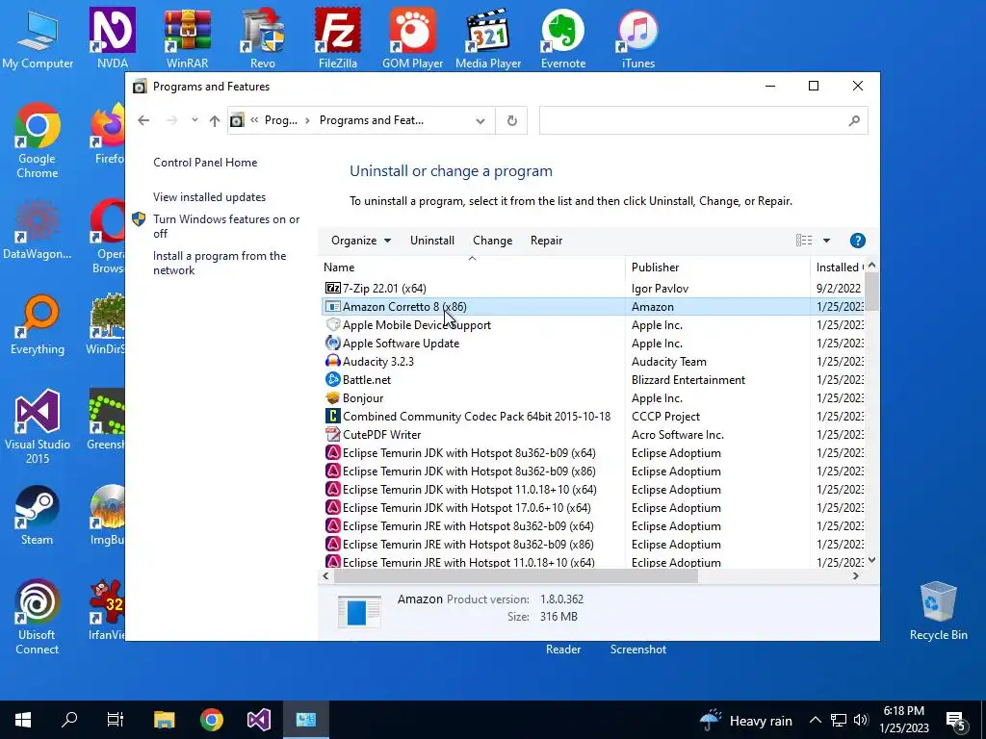This screenshot has height=739, width=986.
Task: Expand the address bar history dropdown
Action: coord(480,120)
